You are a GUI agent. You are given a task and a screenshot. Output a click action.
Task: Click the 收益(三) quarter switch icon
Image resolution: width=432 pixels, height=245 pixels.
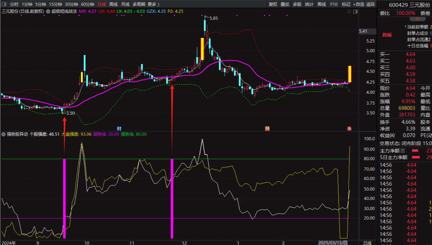pyautogui.click(x=392, y=135)
